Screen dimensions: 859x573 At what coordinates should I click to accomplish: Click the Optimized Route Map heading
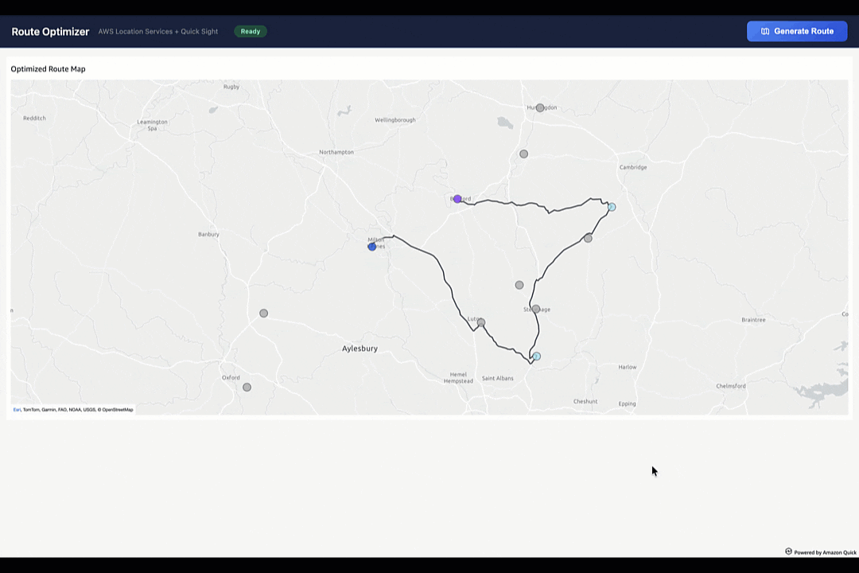pos(49,69)
